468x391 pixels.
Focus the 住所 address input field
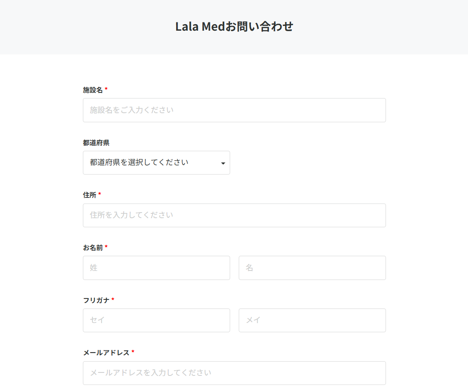[234, 215]
